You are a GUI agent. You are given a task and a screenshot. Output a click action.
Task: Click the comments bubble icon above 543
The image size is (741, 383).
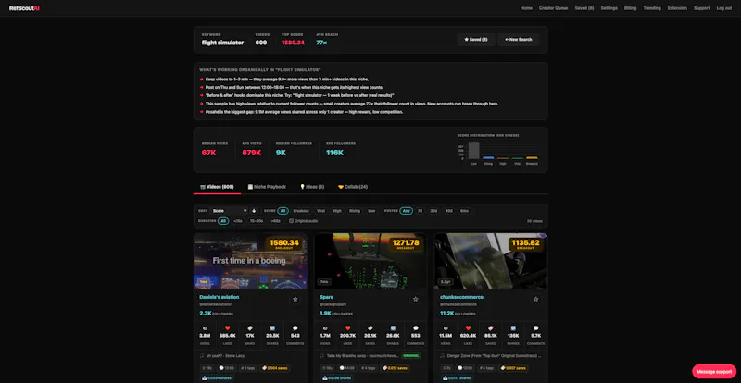[295, 328]
